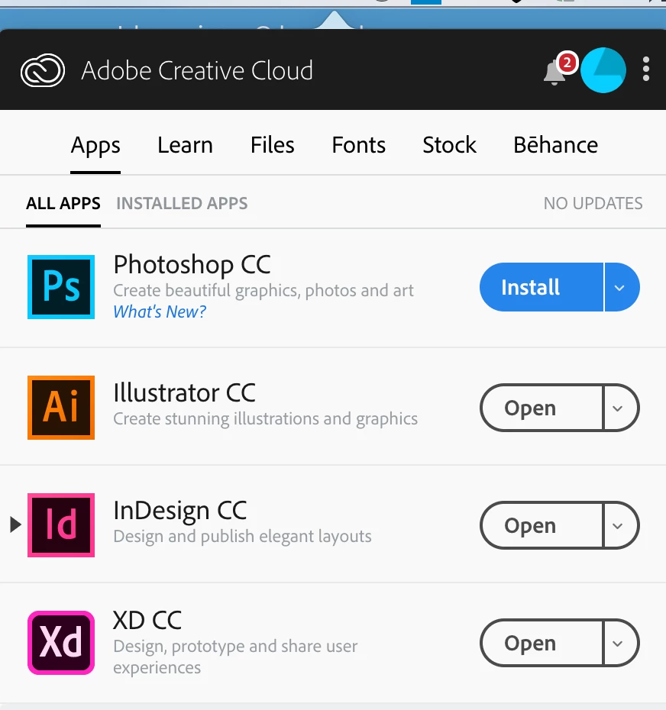
Task: Open the dropdown arrow beside Photoshop Install
Action: click(621, 287)
